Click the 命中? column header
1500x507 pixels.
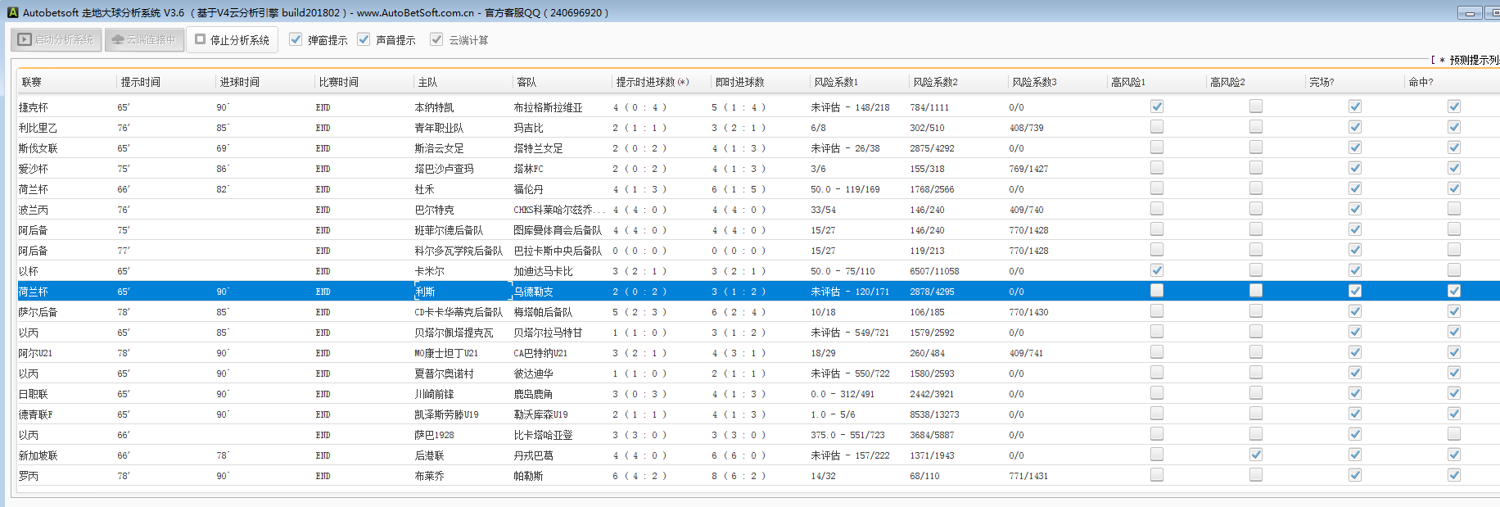pyautogui.click(x=1421, y=82)
